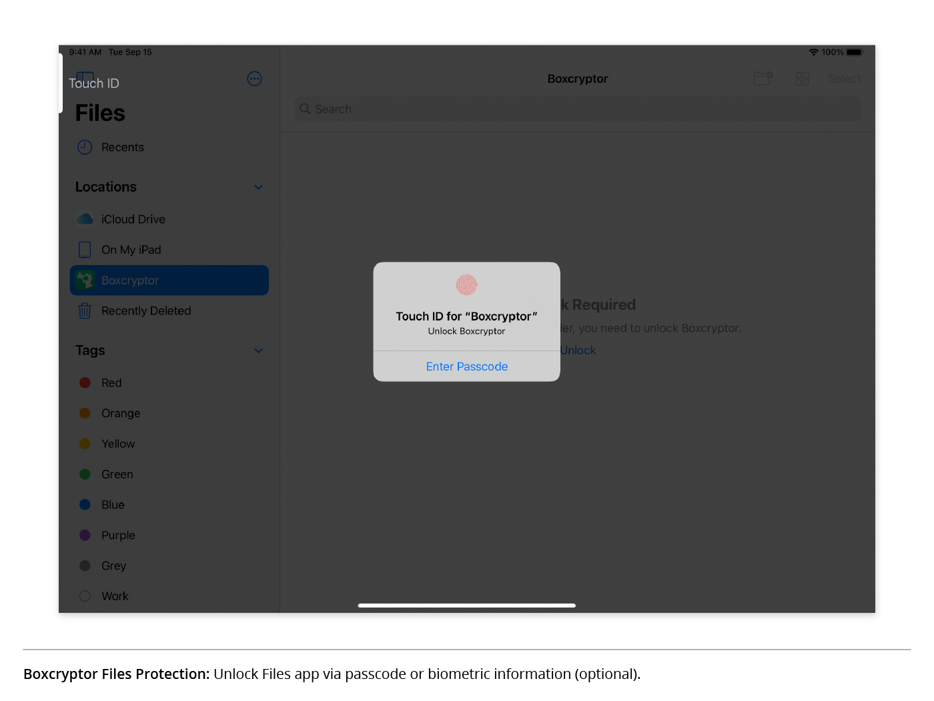Open the ellipsis more options menu

coord(254,79)
